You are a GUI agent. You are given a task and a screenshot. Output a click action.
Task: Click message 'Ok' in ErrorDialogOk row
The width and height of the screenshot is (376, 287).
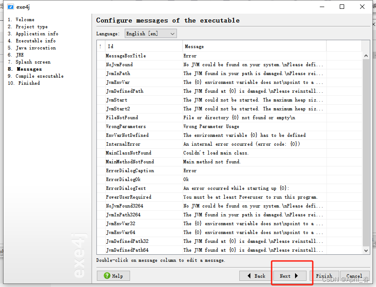186,180
